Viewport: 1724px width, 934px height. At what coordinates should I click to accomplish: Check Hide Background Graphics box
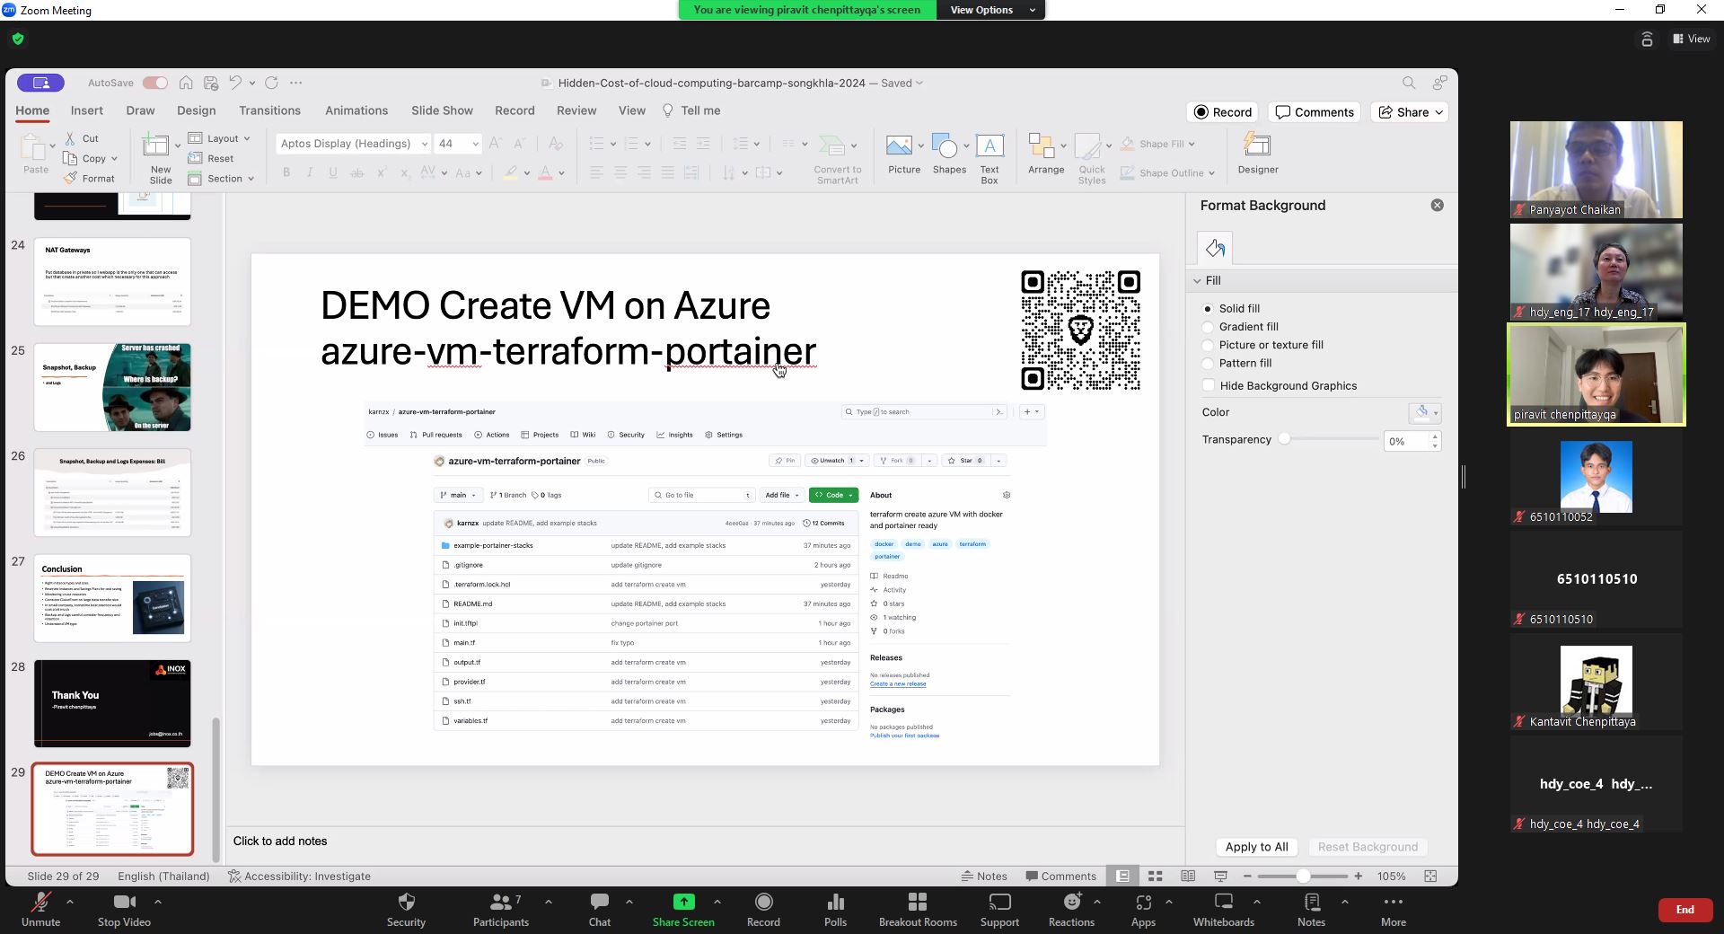coord(1209,385)
